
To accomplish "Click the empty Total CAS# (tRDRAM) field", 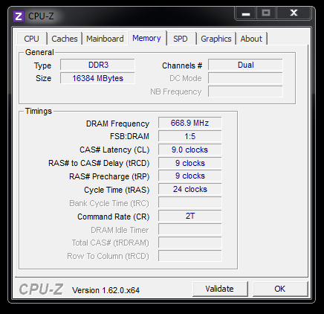I will [x=190, y=243].
